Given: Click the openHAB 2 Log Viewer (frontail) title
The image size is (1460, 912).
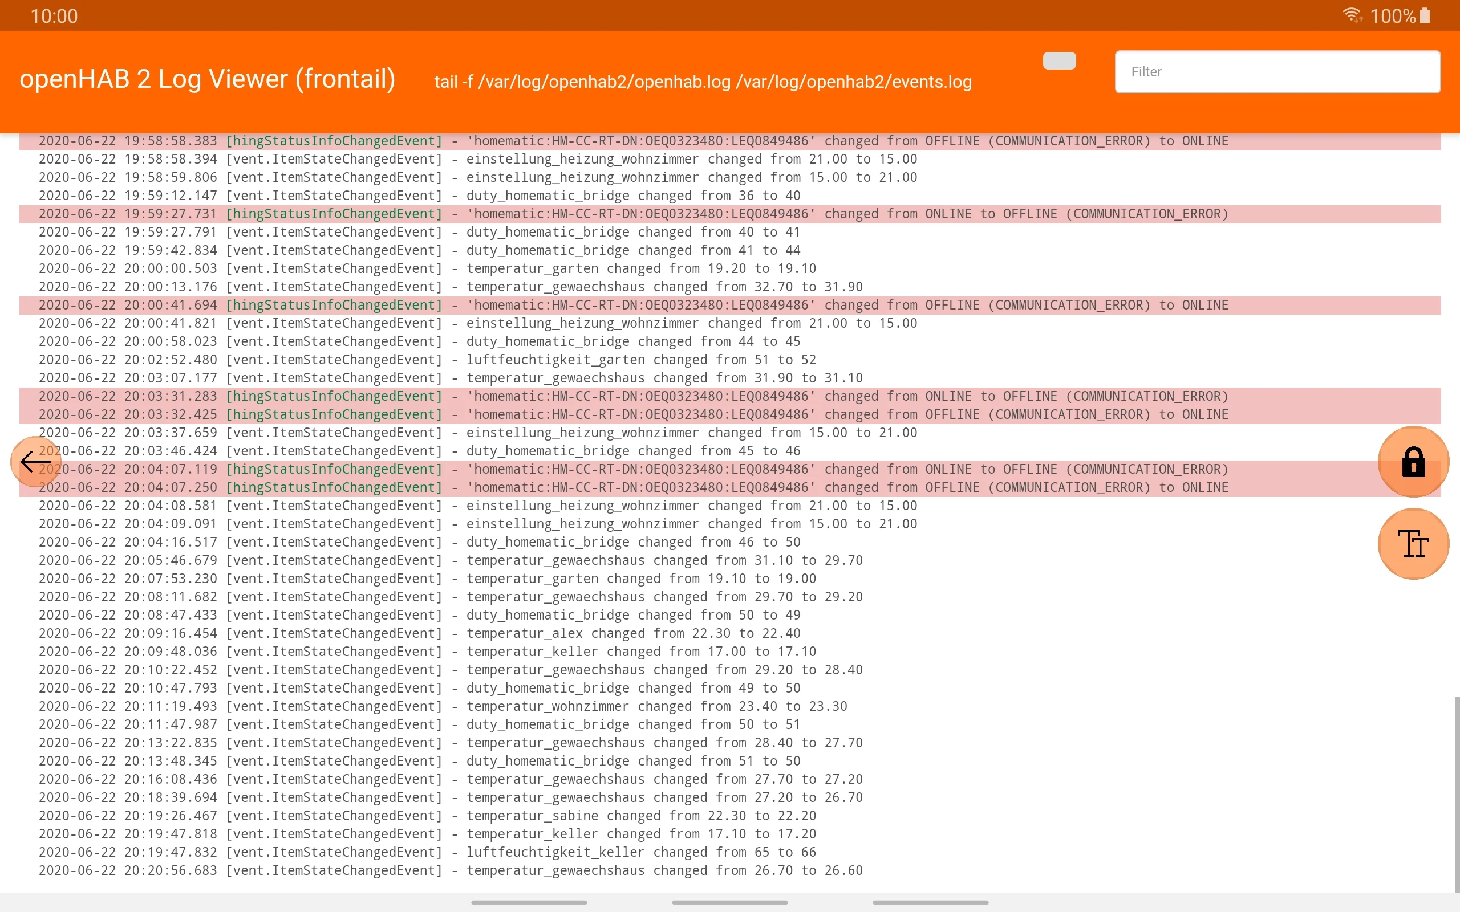Looking at the screenshot, I should coord(207,79).
